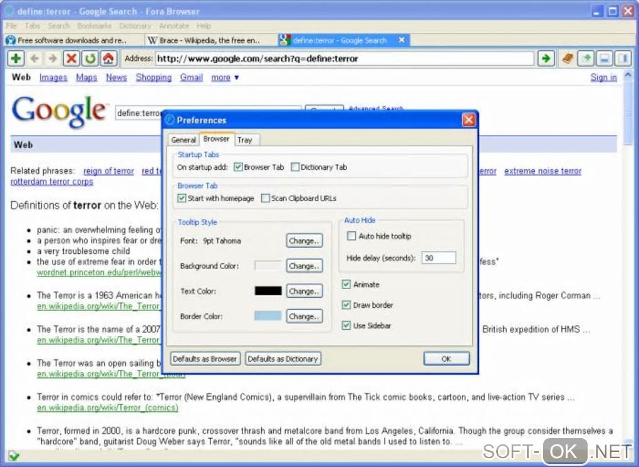This screenshot has width=639, height=467.
Task: Toggle Browser Tab startup checkbox
Action: 238,167
